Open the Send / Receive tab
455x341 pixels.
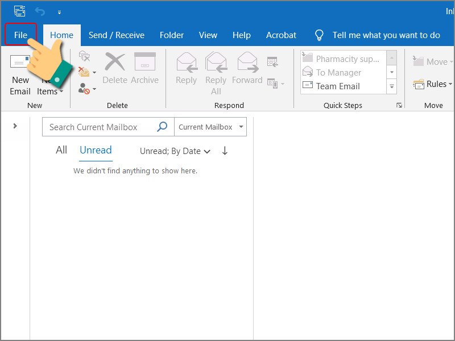coord(117,35)
